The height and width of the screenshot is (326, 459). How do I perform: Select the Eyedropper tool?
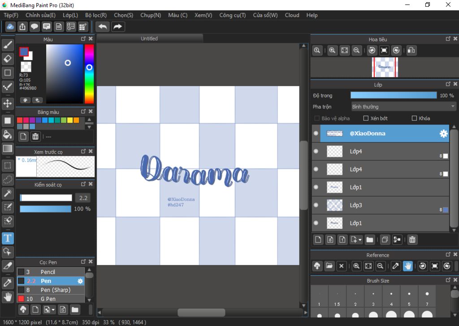tap(8, 283)
